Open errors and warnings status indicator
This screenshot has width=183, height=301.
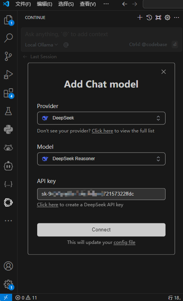(26, 298)
